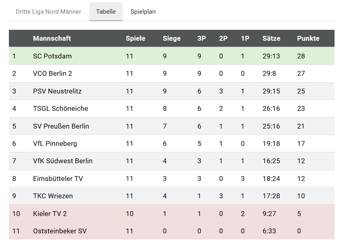Click the Sätze column header

[271, 38]
